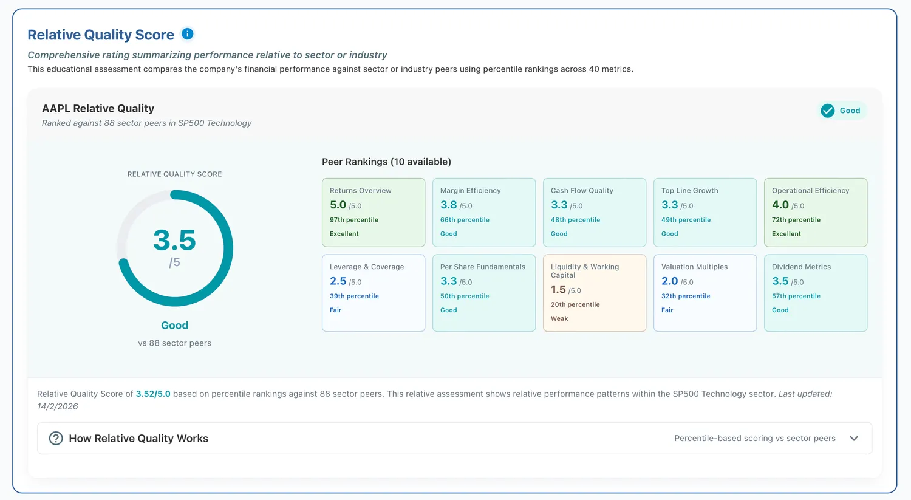The height and width of the screenshot is (500, 911).
Task: Click the info icon beside Relative Quality Score
Action: click(x=188, y=34)
